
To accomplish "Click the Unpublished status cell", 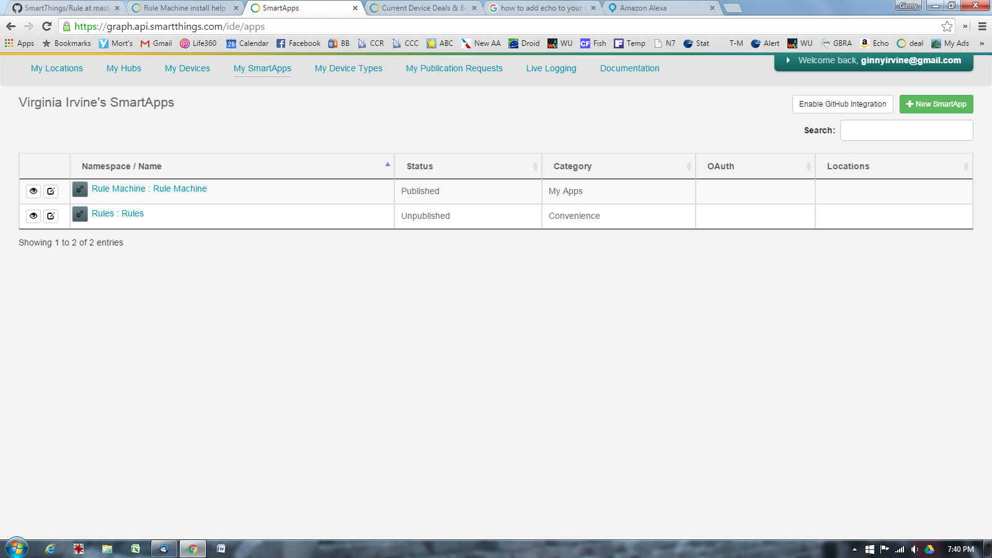I will tap(468, 216).
